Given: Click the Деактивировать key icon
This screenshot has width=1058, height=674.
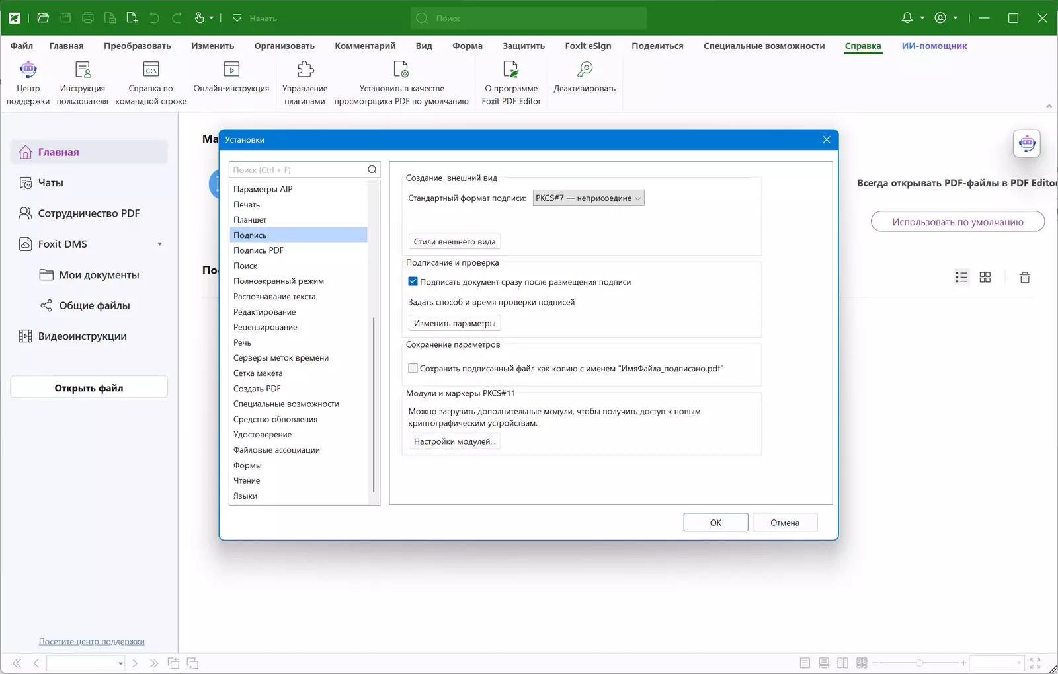Looking at the screenshot, I should coord(585,69).
